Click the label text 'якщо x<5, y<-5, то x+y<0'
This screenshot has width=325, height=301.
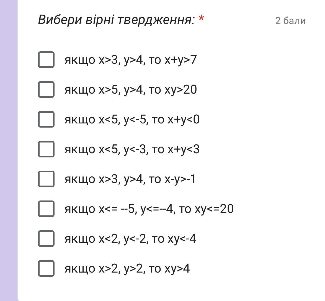(x=132, y=119)
